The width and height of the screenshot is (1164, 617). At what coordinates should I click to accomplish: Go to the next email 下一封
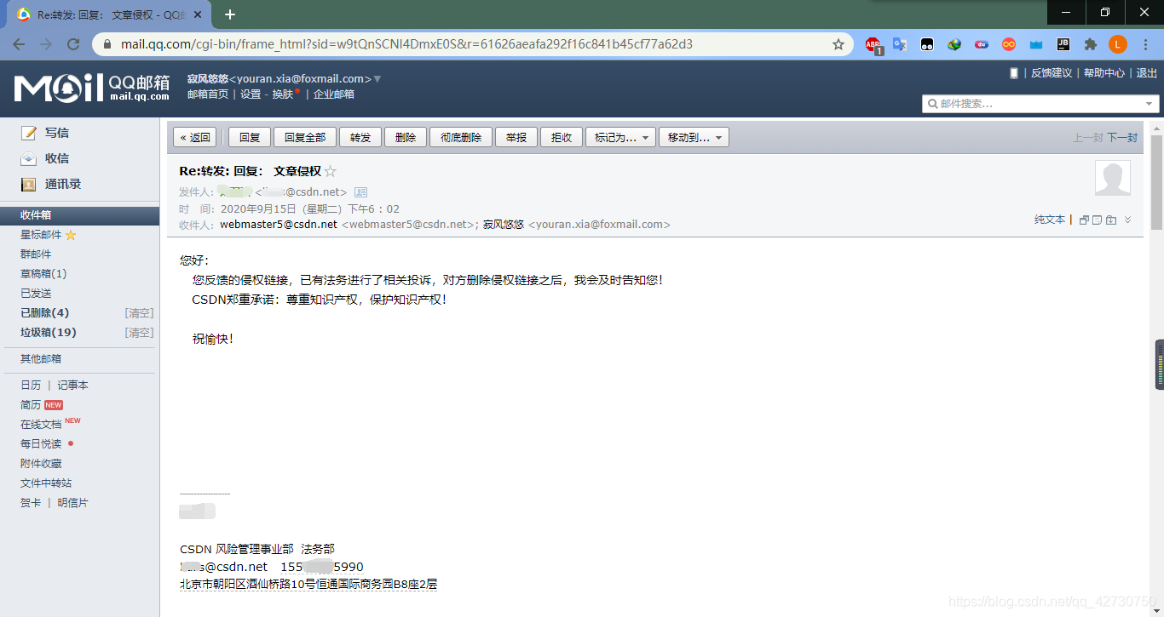[1122, 138]
